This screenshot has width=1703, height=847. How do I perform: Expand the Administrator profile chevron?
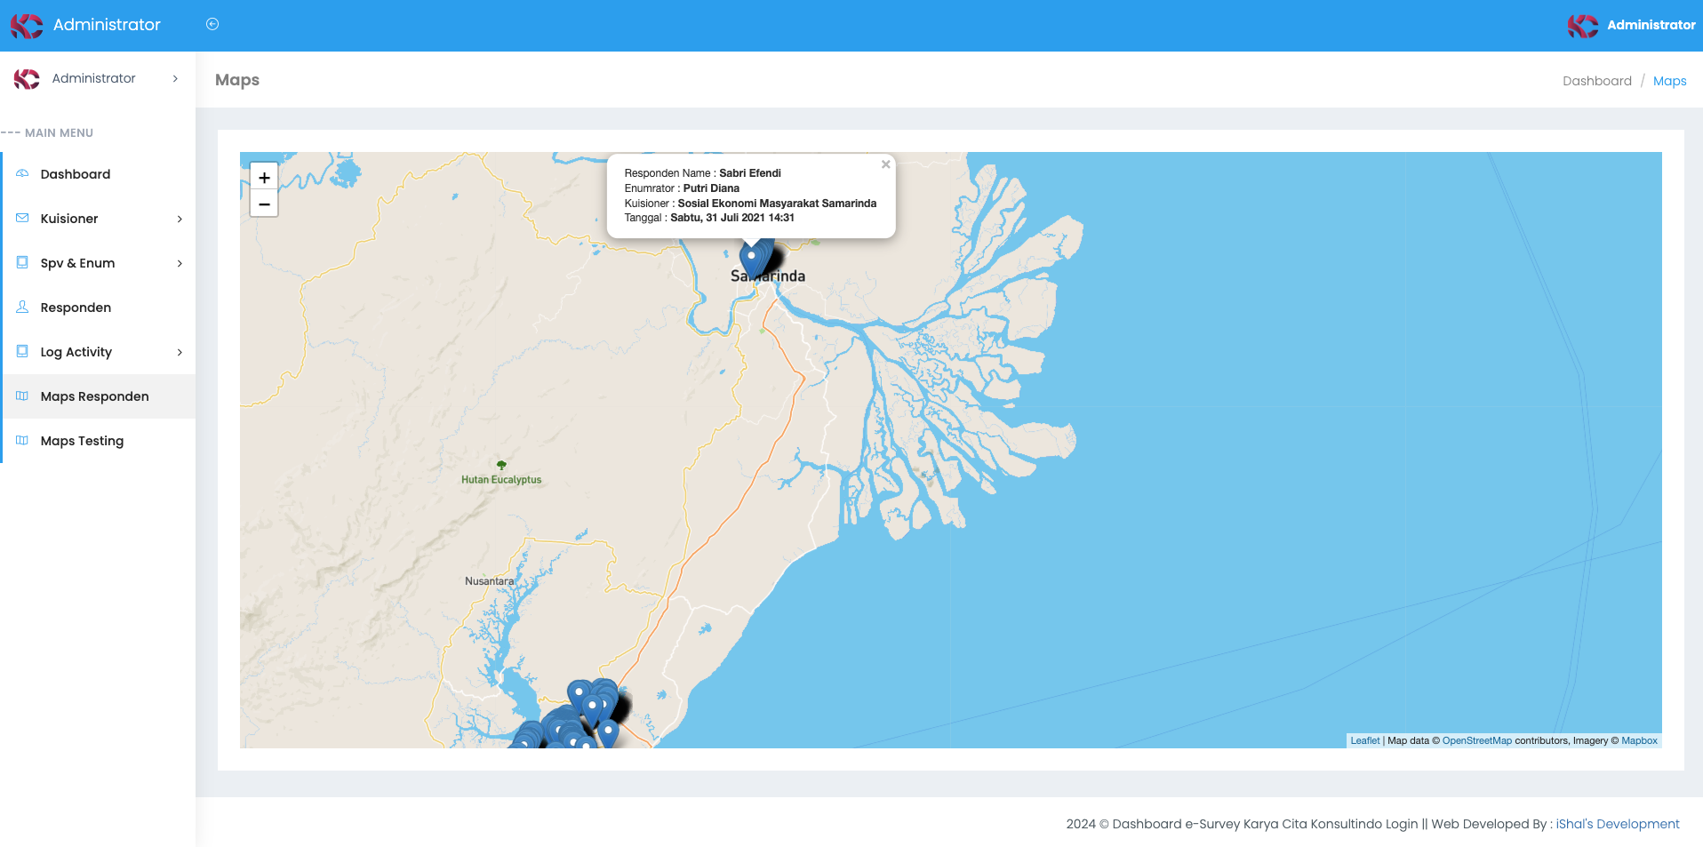(x=175, y=78)
